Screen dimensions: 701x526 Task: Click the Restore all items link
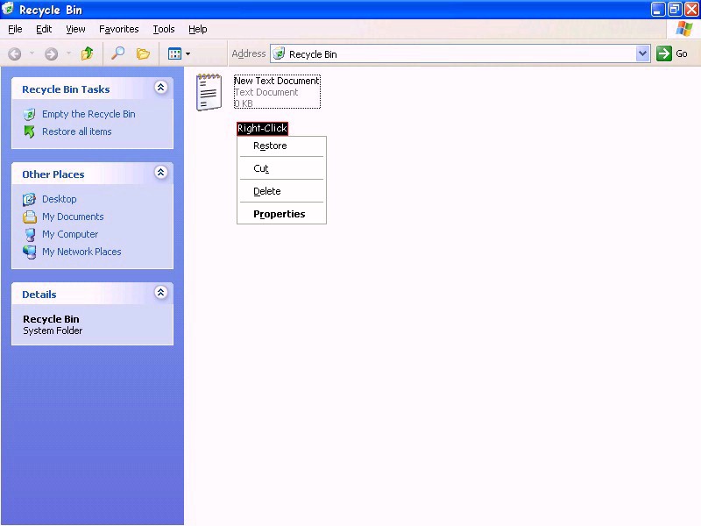point(77,131)
